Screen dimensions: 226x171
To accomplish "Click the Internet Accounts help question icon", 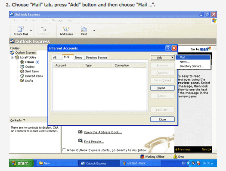I will (168, 48).
